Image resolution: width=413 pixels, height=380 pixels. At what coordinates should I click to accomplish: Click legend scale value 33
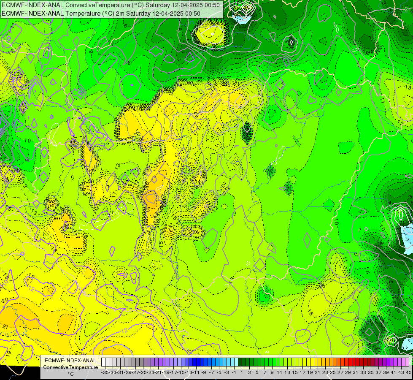[363, 372]
